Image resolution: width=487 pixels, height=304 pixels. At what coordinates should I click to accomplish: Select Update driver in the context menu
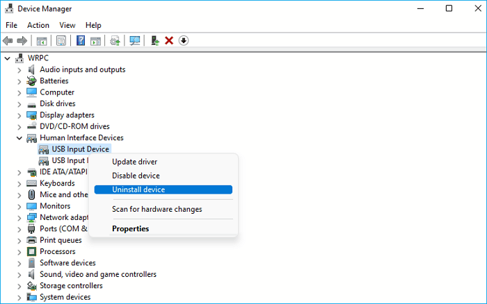[x=134, y=162]
